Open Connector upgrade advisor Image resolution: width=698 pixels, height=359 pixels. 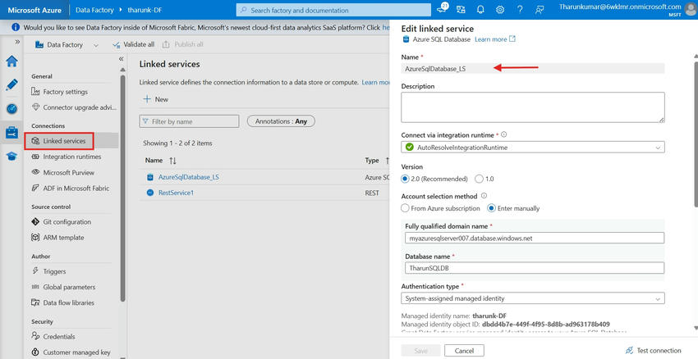click(74, 107)
